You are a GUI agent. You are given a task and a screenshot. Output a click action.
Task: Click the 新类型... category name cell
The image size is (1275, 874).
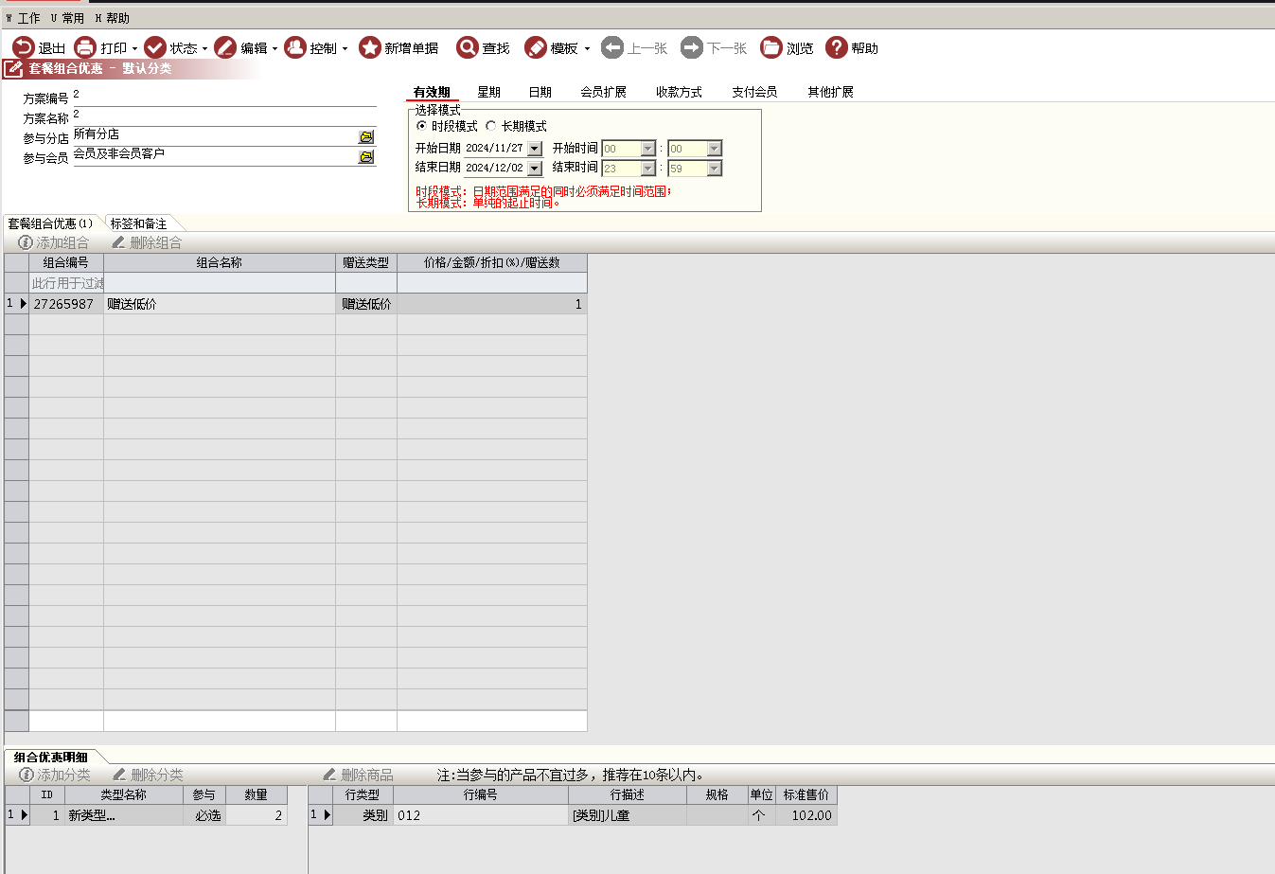point(124,815)
